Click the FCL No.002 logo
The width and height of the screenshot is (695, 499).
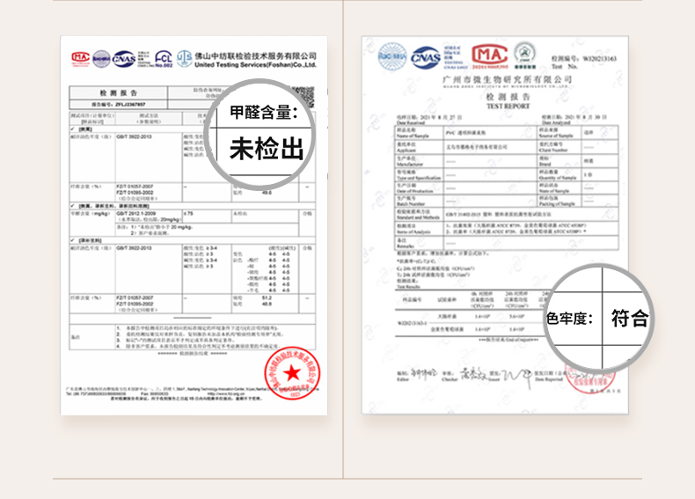tap(164, 59)
